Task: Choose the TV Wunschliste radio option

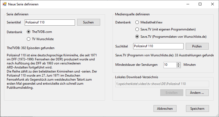Action: click(x=29, y=39)
